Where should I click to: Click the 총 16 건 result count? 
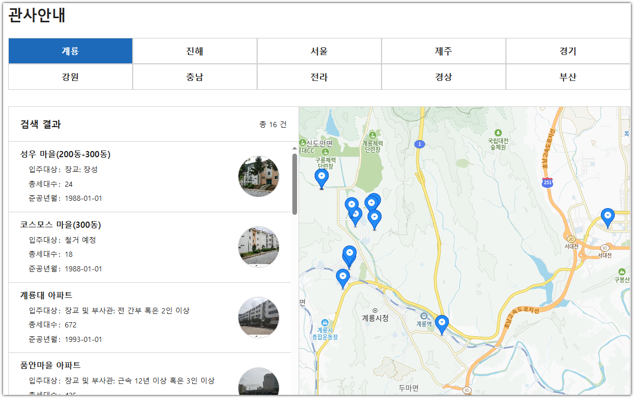pos(273,125)
